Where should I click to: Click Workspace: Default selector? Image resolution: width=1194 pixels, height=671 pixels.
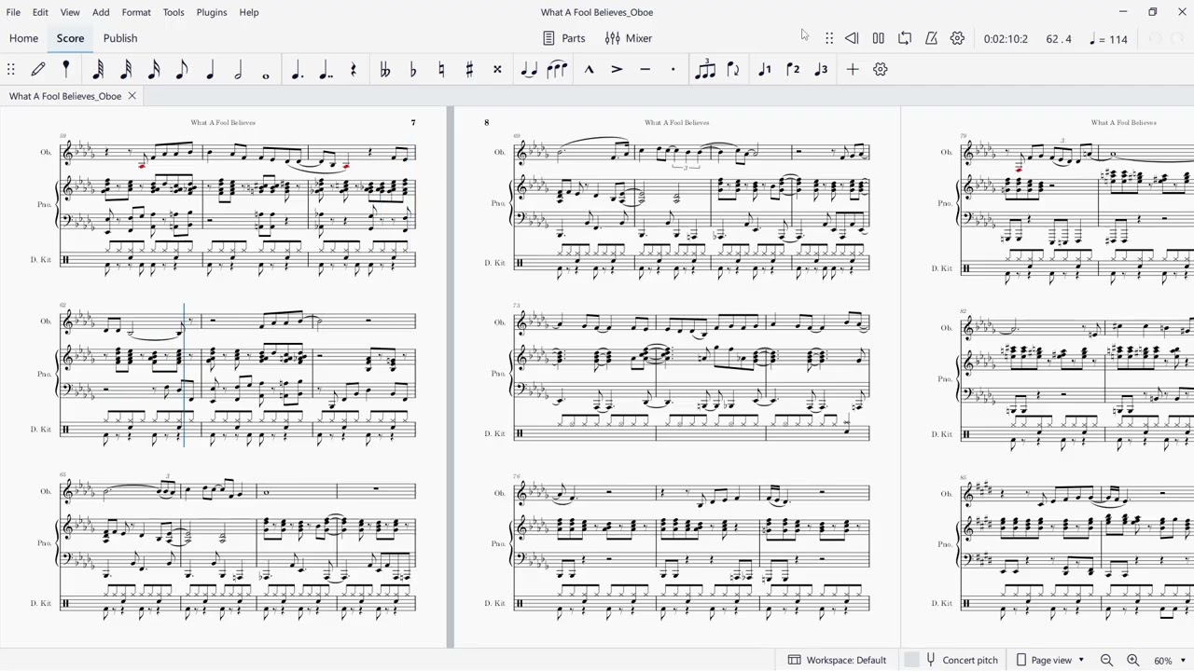point(838,660)
